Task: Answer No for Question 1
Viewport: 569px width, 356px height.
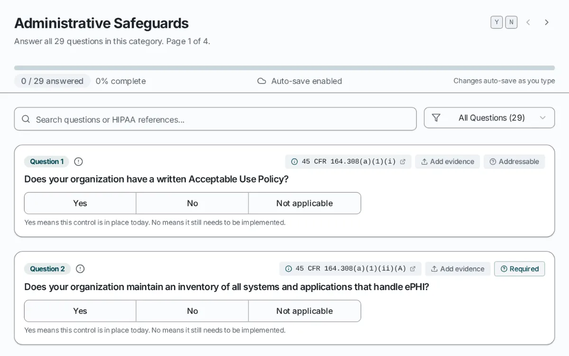Action: click(192, 203)
